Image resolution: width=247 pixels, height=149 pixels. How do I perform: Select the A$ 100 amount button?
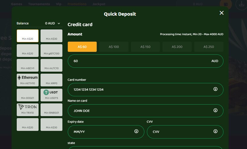coord(114,47)
